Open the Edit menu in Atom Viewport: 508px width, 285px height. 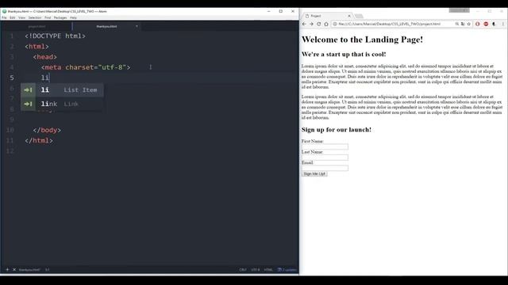pyautogui.click(x=13, y=17)
